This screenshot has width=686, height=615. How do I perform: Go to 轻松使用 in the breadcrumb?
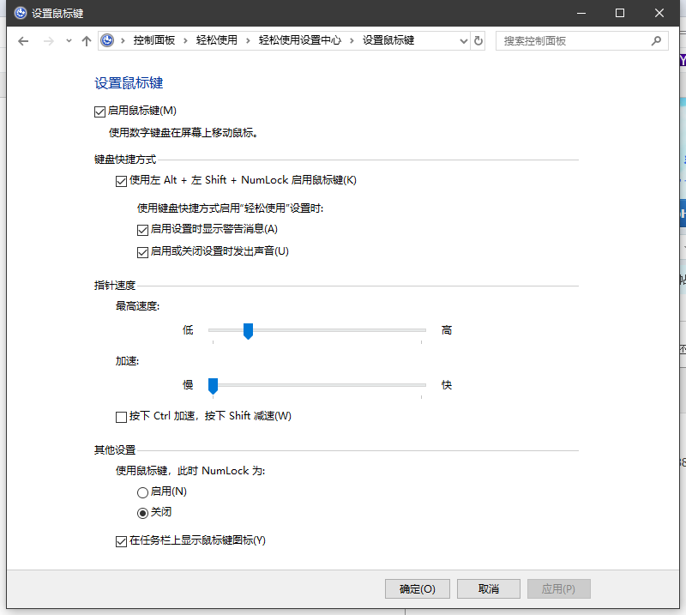tap(216, 40)
